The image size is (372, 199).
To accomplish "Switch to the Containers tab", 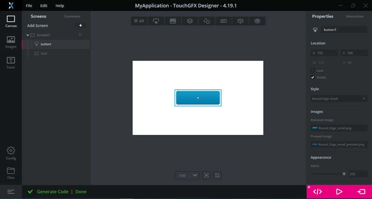I will coord(72,16).
